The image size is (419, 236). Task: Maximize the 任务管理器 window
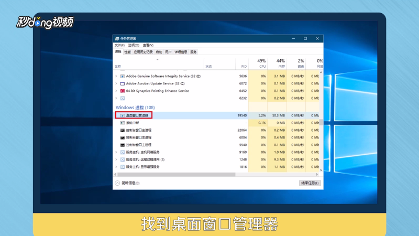(x=305, y=38)
